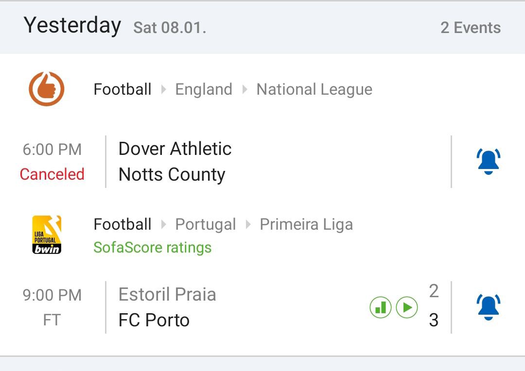Open Estoril Praia team entry
This screenshot has height=371, width=525.
[167, 294]
